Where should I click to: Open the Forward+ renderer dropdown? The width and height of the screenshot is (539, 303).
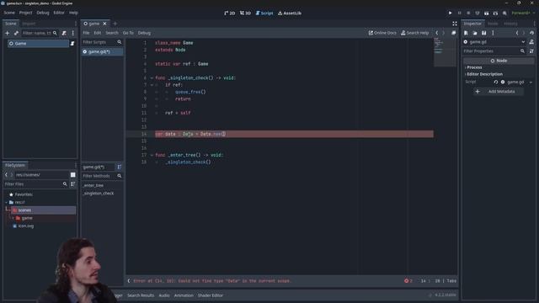point(523,13)
